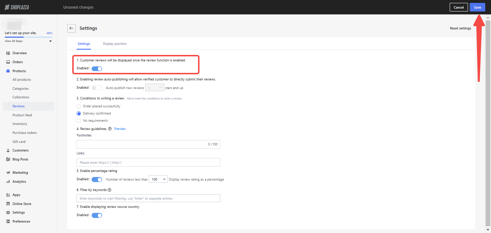Click Let's set up your site text

click(20, 33)
